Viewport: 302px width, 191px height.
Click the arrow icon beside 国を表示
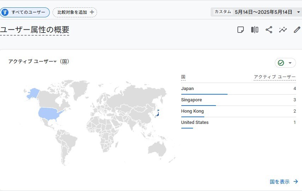coord(296,182)
